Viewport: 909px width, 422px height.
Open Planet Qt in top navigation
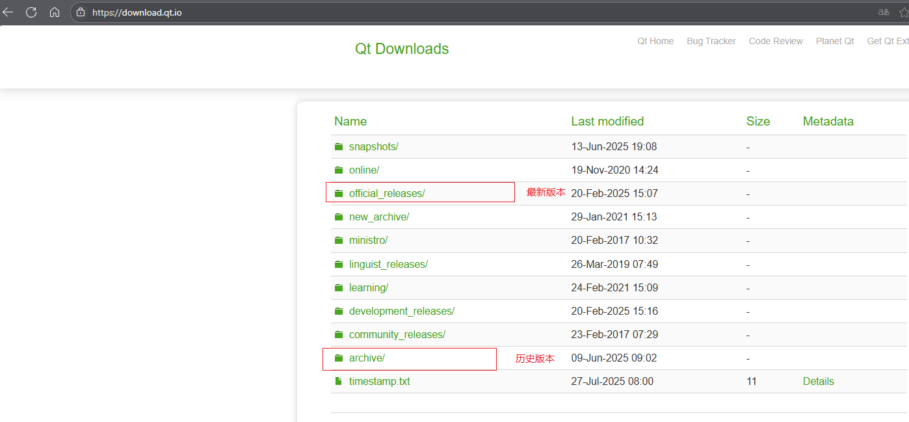click(835, 41)
